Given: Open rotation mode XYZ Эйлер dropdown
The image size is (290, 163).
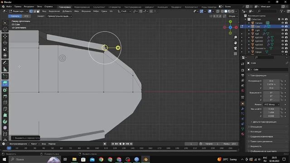Looking at the screenshot, I should [x=271, y=105].
